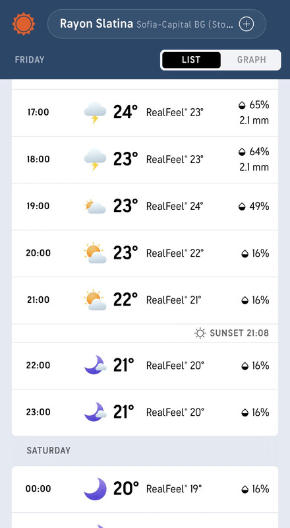Expand the 21:00 hourly forecast row

point(145,300)
